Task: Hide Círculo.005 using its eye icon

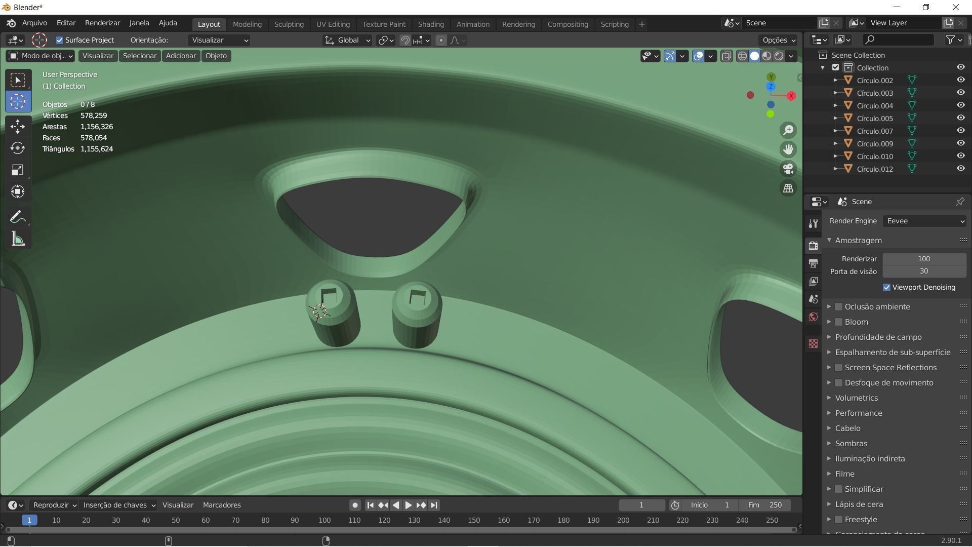Action: tap(960, 118)
